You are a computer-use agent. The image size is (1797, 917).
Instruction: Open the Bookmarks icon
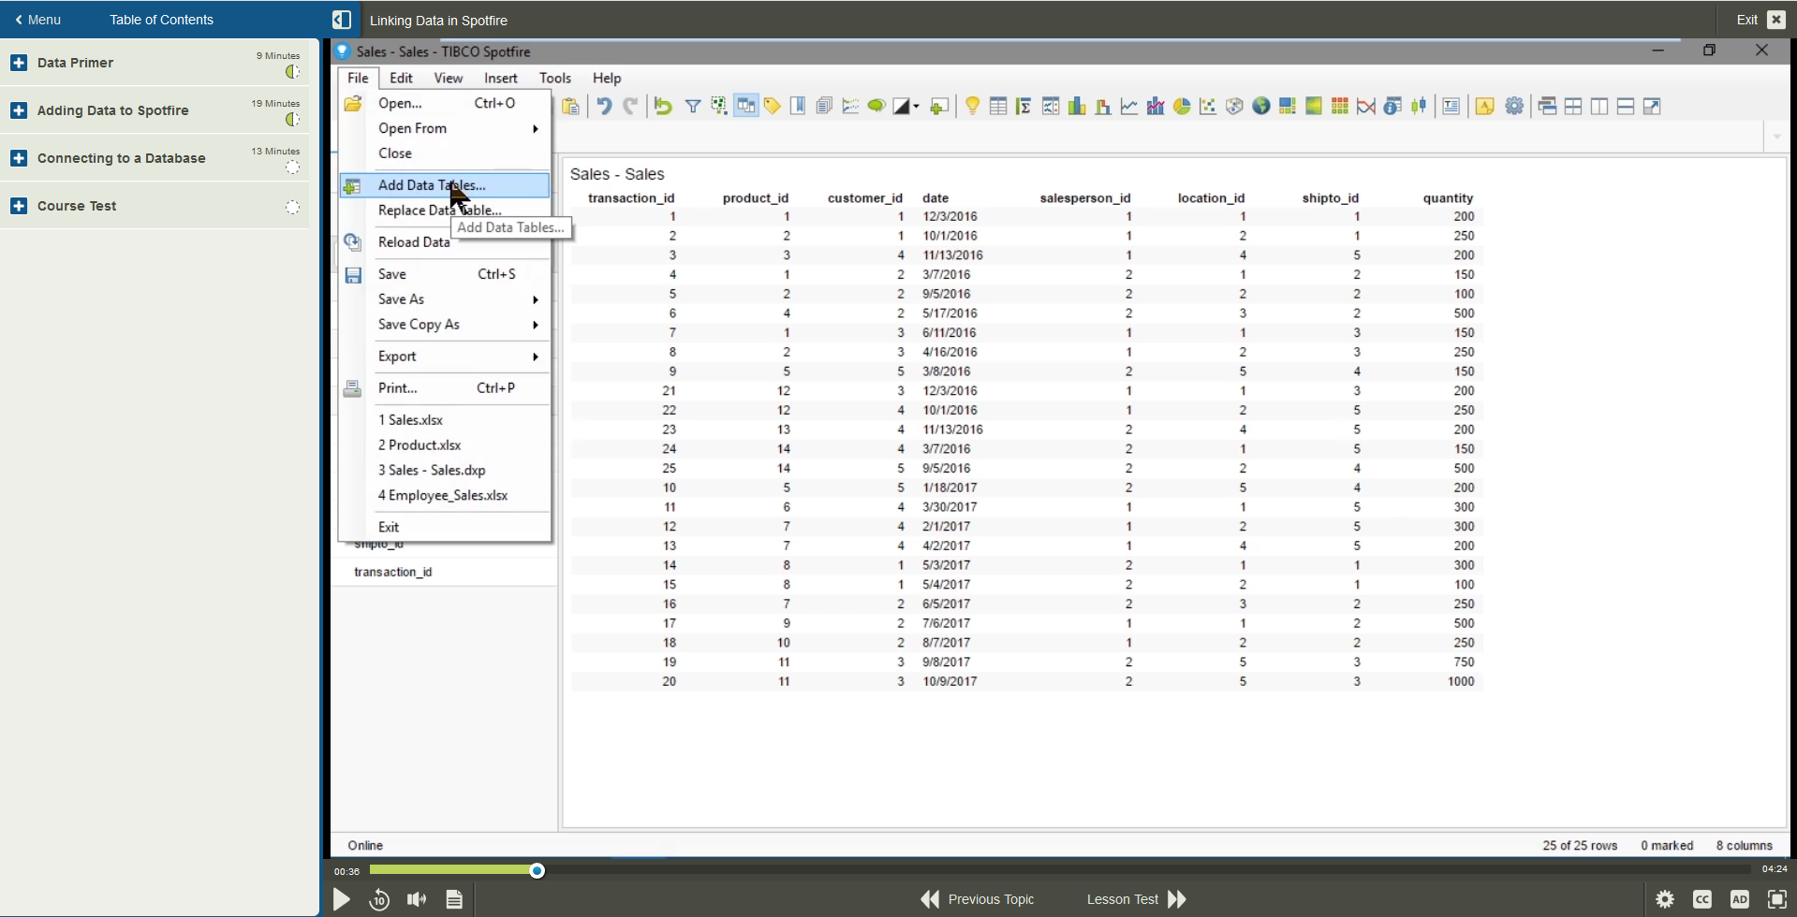(x=797, y=106)
